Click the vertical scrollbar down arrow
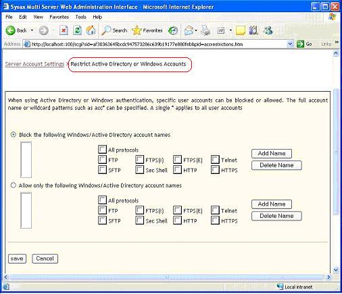This screenshot has height=294, width=342. [x=336, y=270]
